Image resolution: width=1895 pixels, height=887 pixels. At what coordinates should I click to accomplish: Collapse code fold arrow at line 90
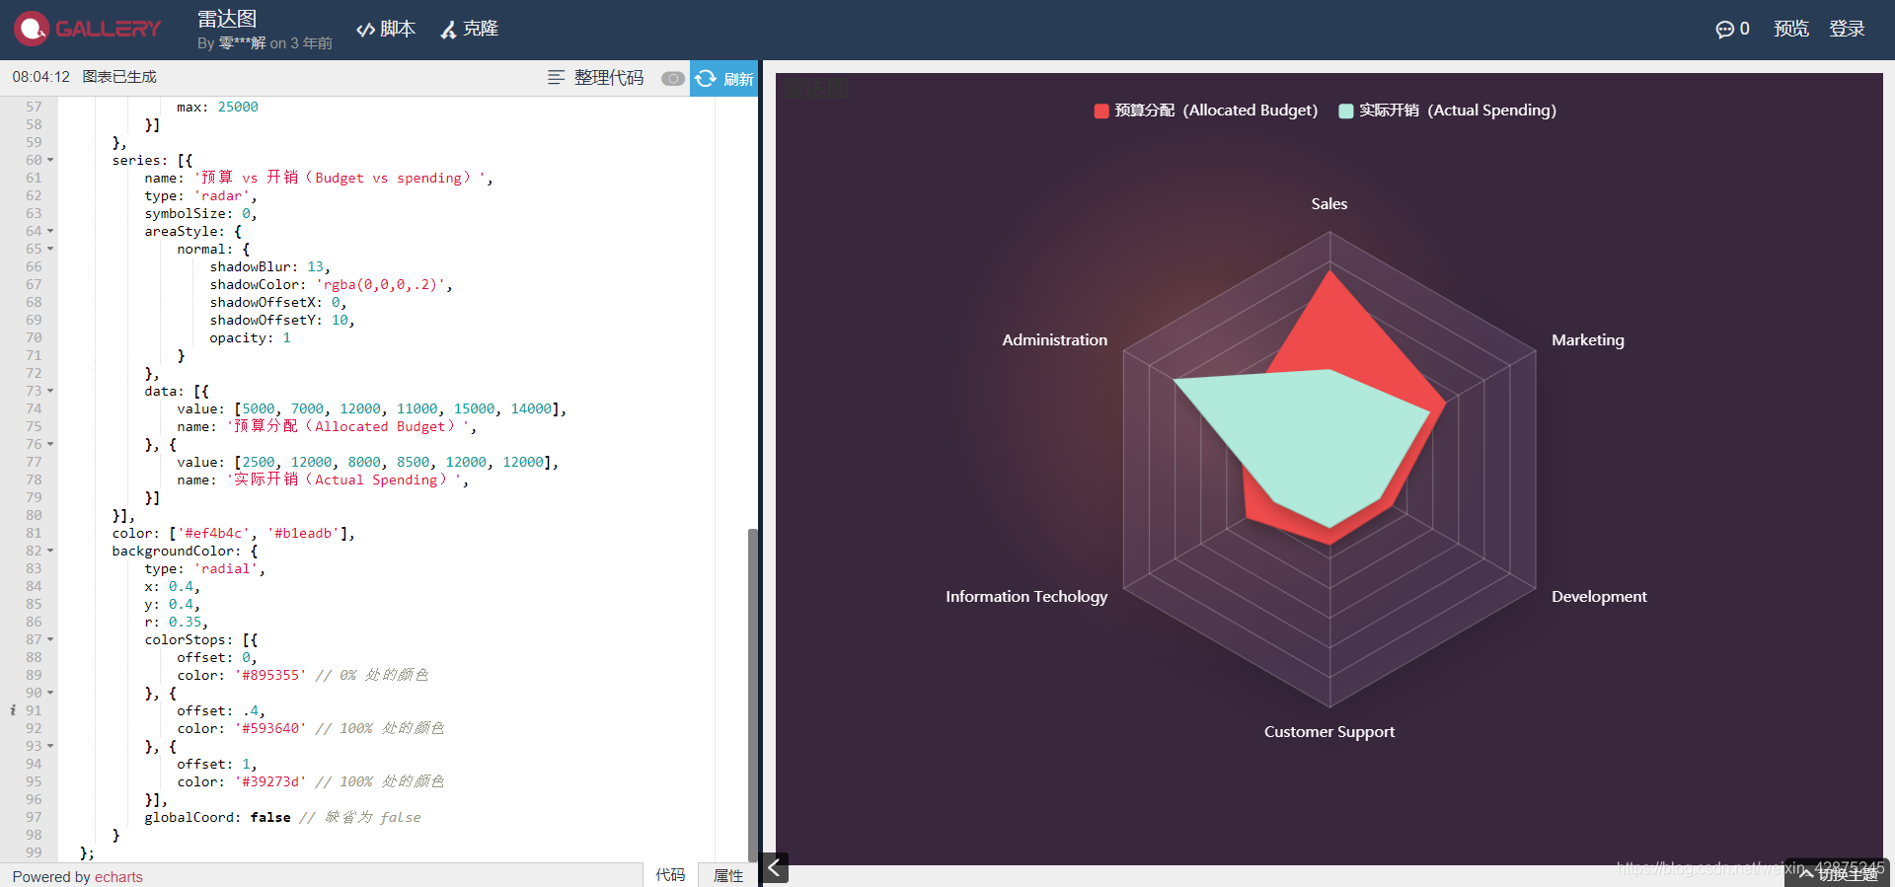[50, 693]
